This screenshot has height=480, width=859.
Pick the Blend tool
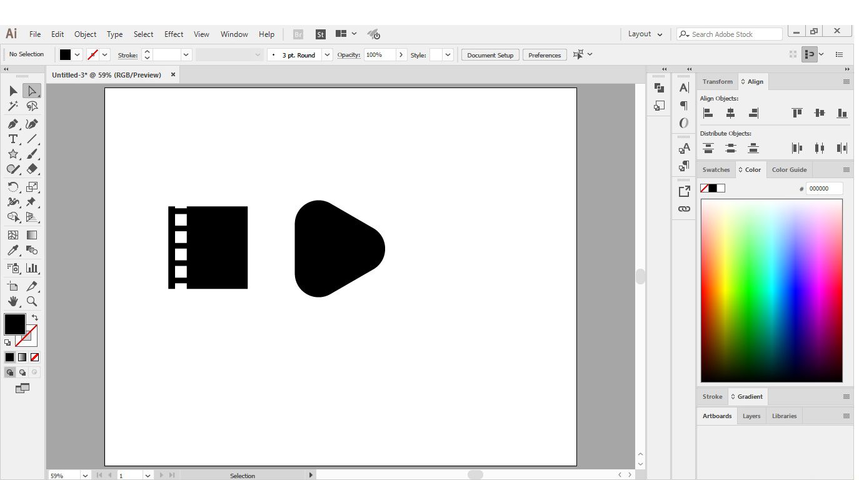pyautogui.click(x=32, y=250)
